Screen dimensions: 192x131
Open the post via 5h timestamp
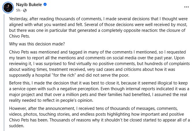[x=18, y=10]
